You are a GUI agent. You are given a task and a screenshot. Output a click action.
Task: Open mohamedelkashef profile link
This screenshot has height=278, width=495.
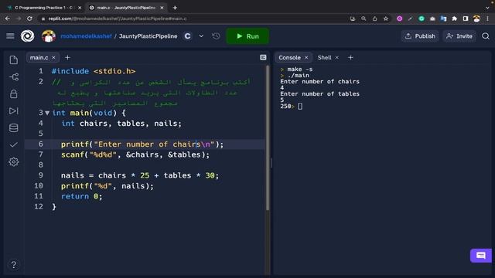(x=86, y=36)
